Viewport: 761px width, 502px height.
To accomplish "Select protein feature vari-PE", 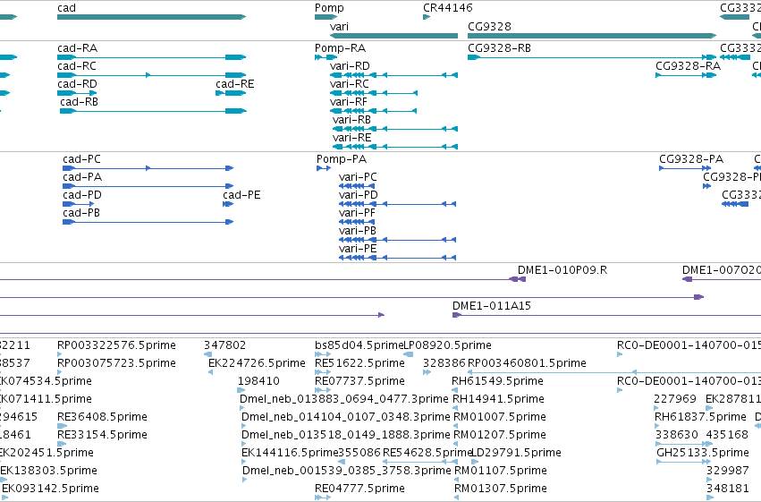I will pyautogui.click(x=397, y=259).
